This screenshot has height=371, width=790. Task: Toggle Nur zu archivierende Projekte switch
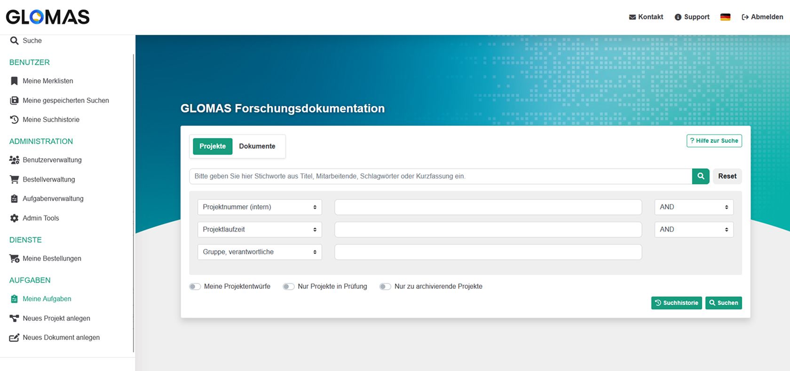[386, 286]
